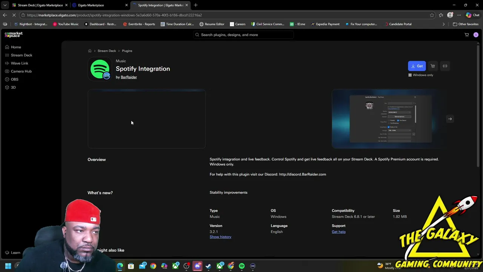Open the shopping cart icon in header
The width and height of the screenshot is (483, 272).
pos(467,35)
